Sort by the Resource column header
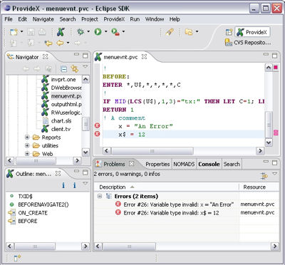This screenshot has height=265, width=285. [x=259, y=187]
